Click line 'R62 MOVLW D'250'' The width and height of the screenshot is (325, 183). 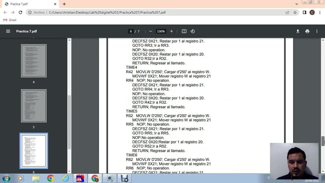pos(168,159)
